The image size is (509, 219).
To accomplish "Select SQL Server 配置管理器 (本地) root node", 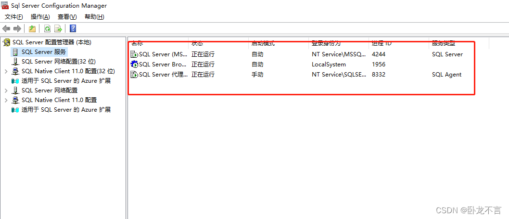I will click(x=52, y=42).
